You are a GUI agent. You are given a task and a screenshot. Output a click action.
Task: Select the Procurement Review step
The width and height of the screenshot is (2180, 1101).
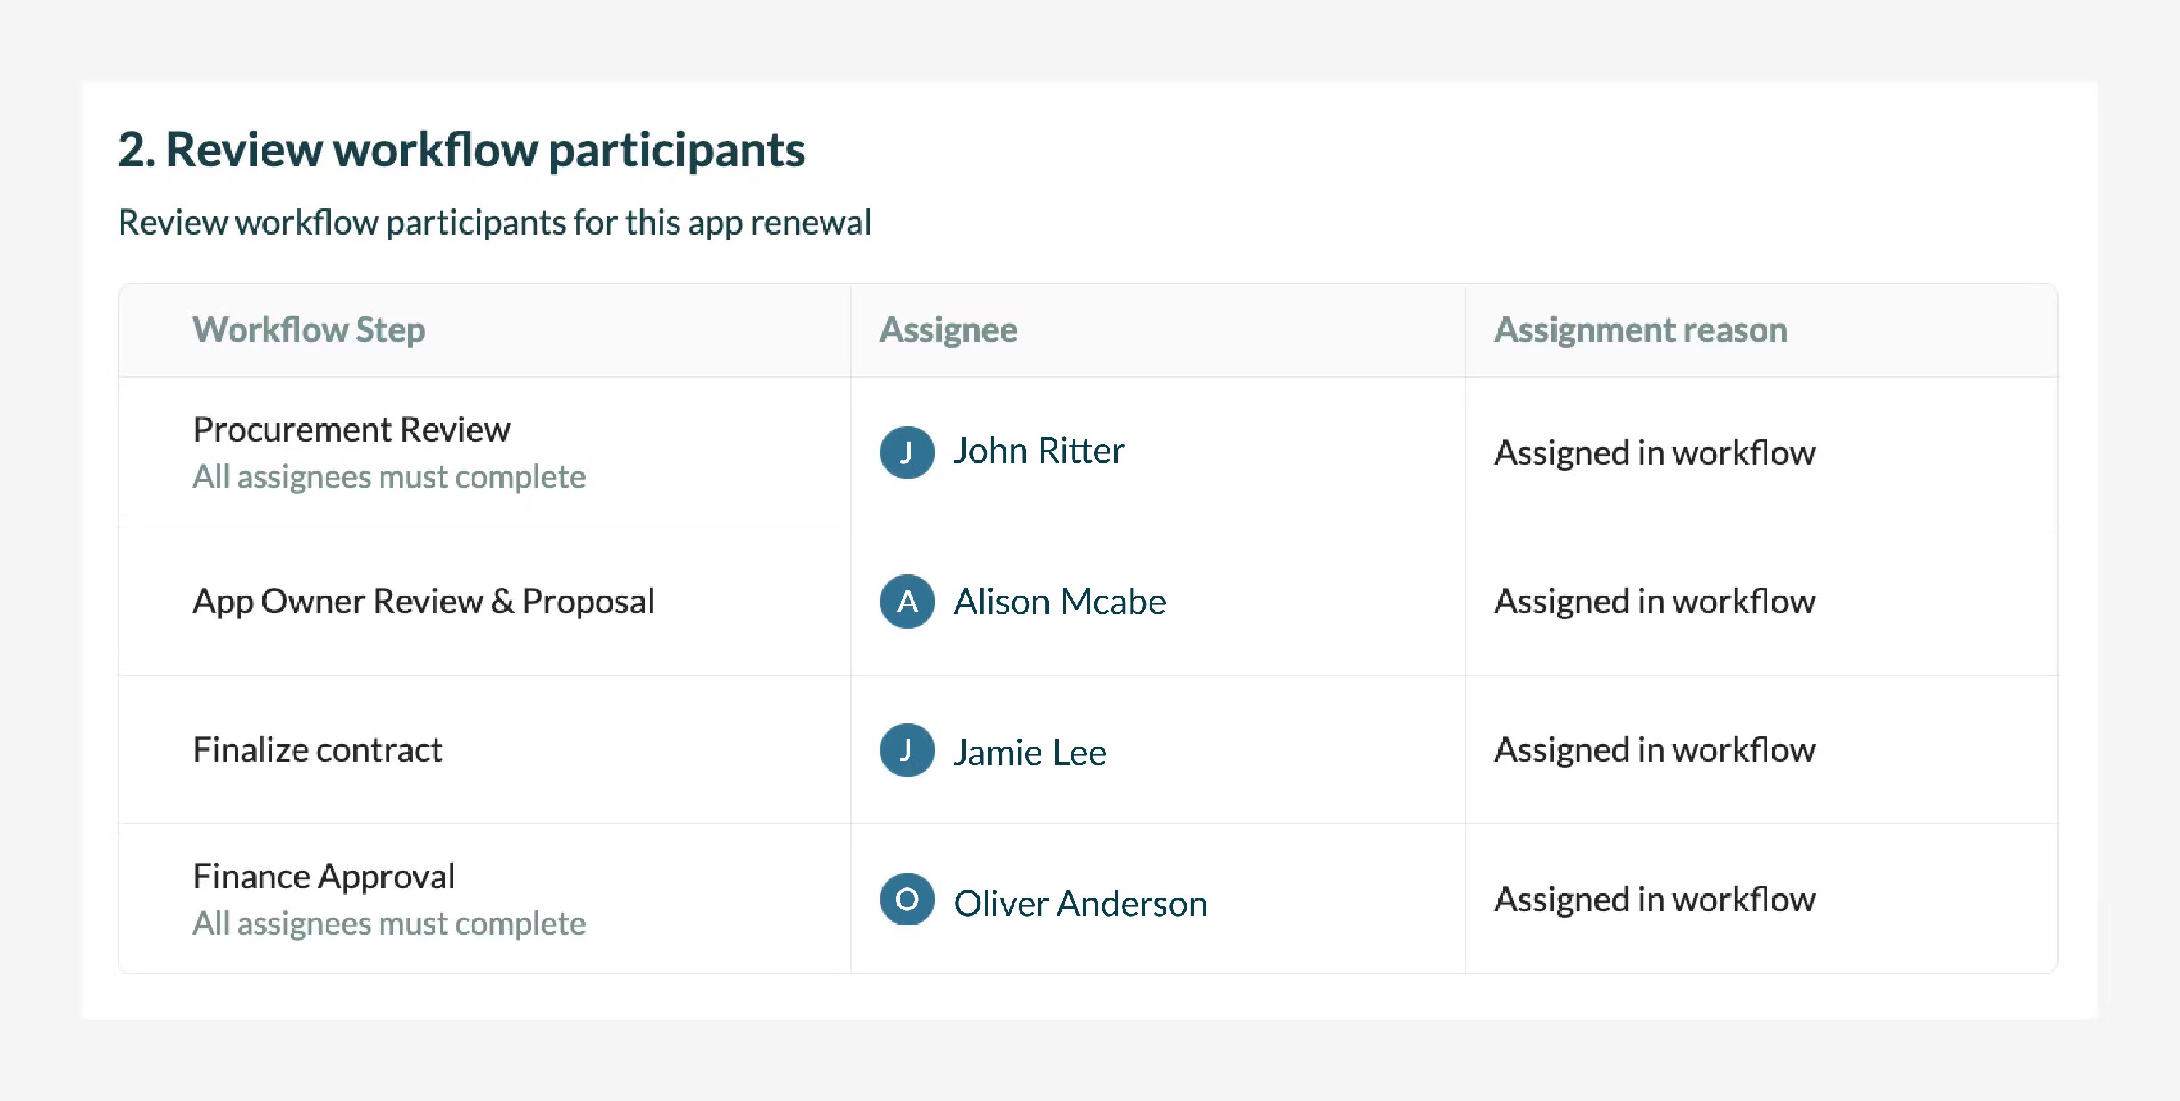tap(351, 429)
